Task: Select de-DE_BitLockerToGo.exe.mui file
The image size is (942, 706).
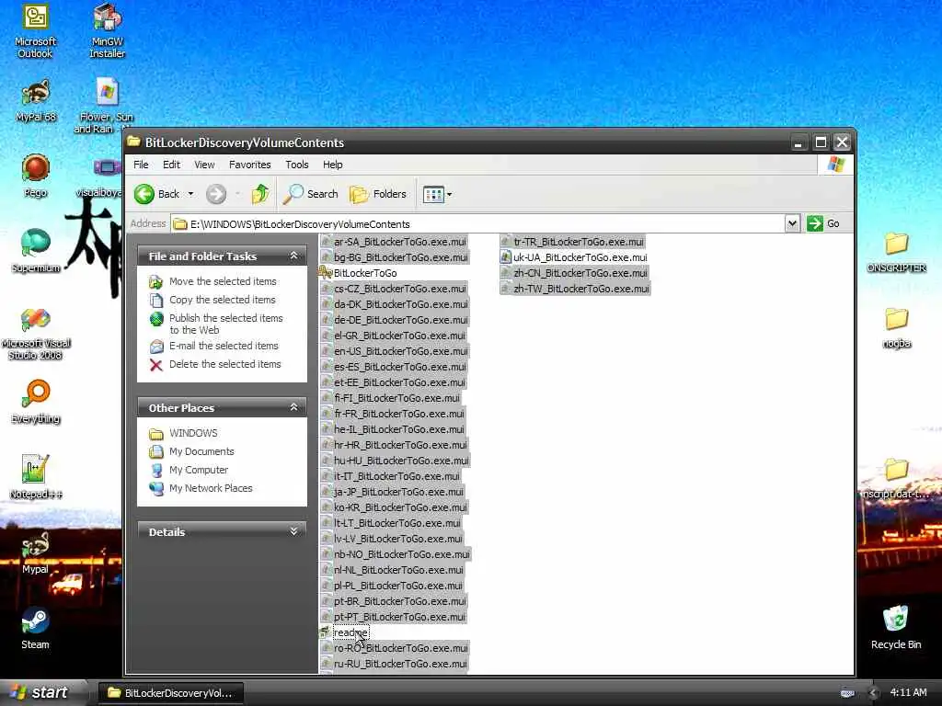Action: (x=394, y=320)
